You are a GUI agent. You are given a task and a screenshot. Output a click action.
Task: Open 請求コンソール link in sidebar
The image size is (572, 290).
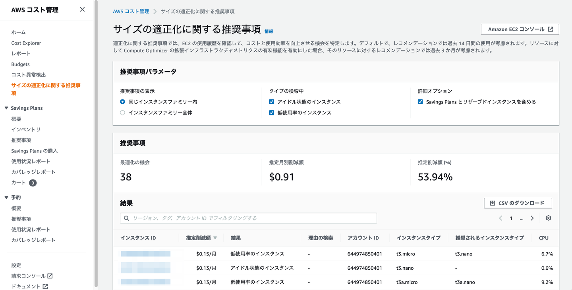tap(29, 276)
